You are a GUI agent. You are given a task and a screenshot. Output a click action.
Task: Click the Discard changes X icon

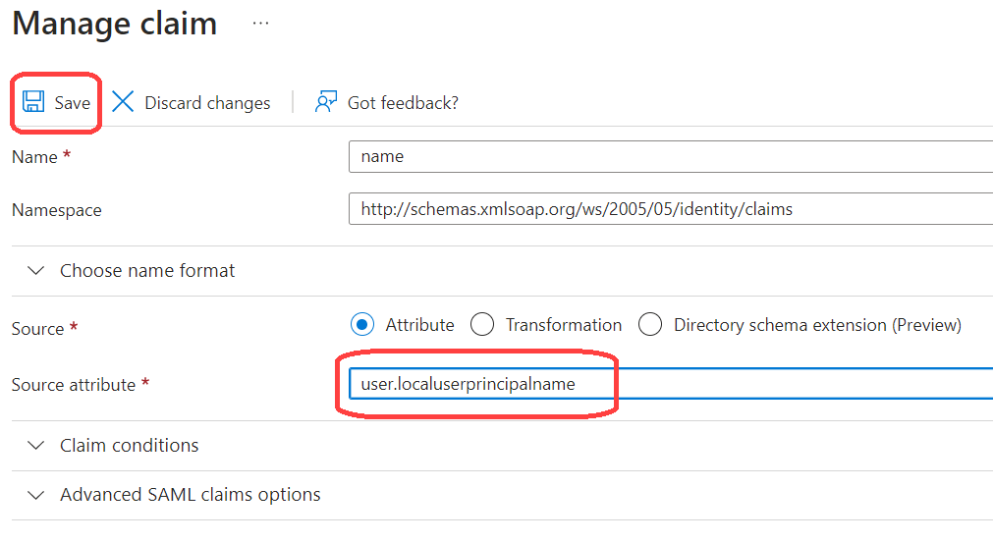coord(123,102)
